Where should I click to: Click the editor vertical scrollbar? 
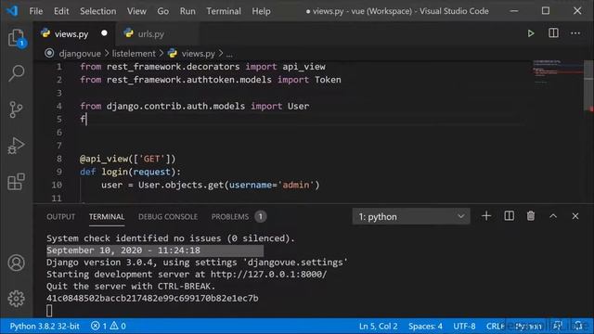pos(588,85)
